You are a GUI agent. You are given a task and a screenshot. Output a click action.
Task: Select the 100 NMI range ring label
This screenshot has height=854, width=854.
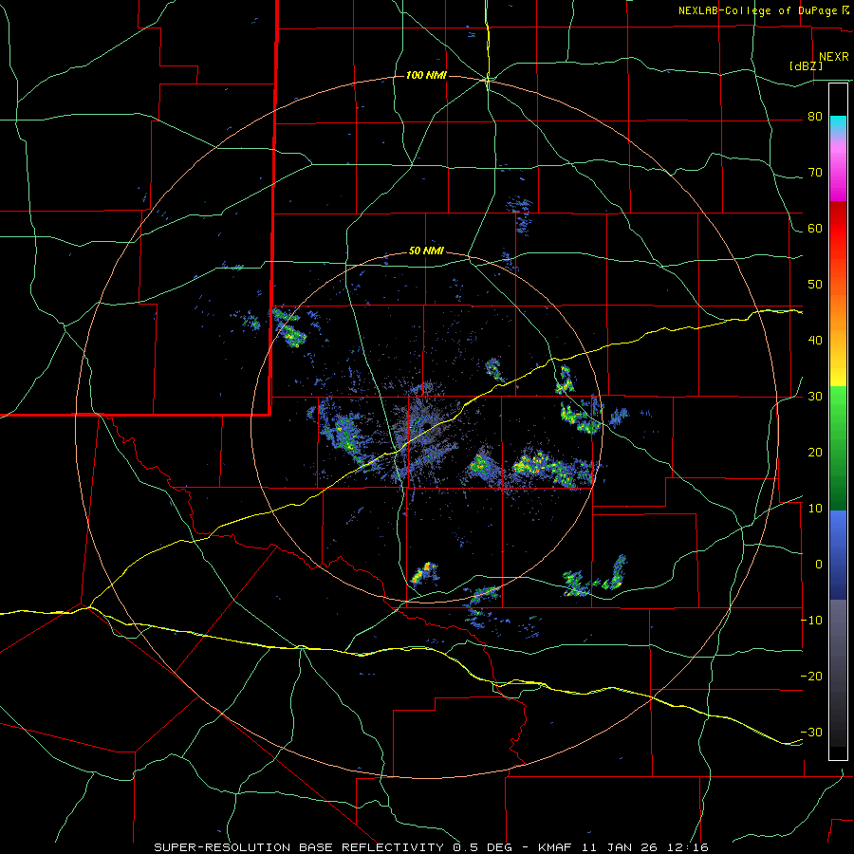pyautogui.click(x=426, y=75)
